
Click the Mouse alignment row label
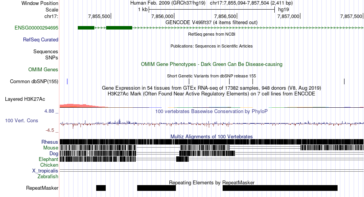click(x=51, y=148)
